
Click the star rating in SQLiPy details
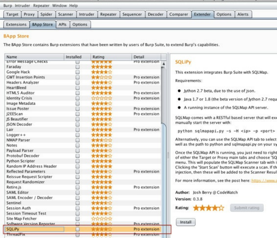click(209, 208)
